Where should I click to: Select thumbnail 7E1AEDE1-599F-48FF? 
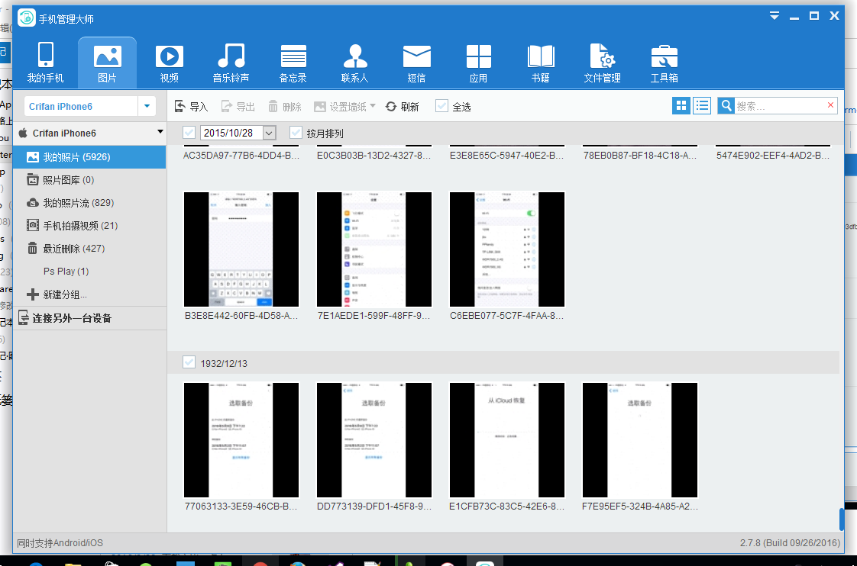tap(374, 249)
